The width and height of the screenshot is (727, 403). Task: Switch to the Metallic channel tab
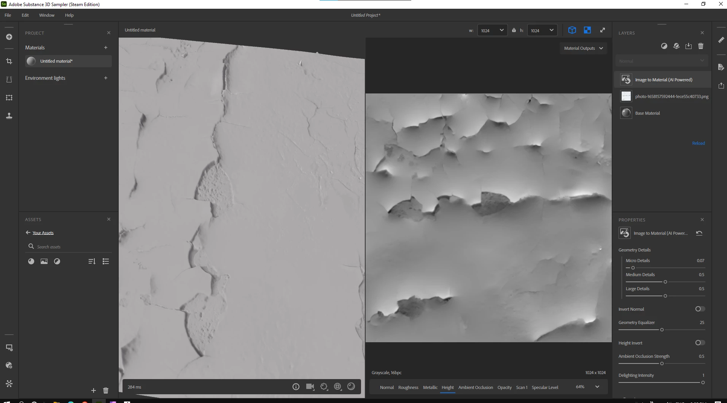(x=430, y=387)
